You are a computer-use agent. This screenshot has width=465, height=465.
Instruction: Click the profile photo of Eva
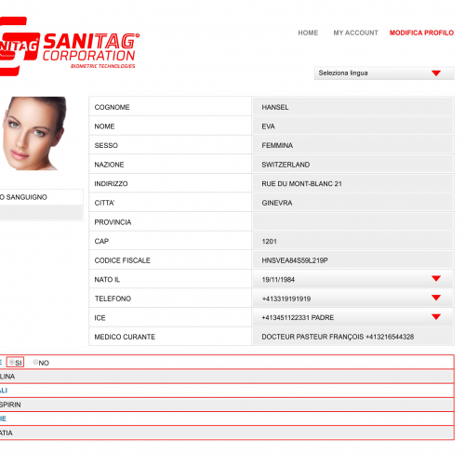(33, 134)
